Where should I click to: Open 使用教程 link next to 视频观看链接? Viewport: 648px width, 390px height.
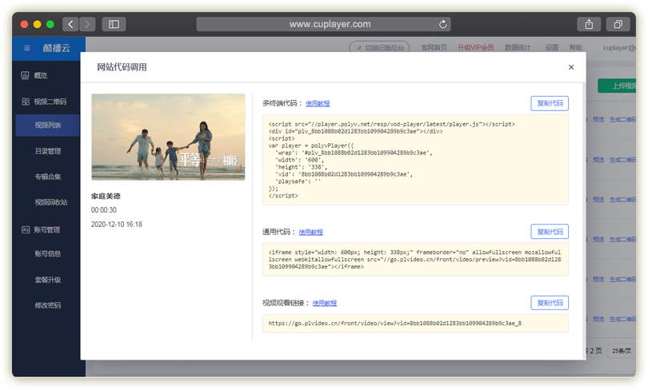click(x=325, y=304)
